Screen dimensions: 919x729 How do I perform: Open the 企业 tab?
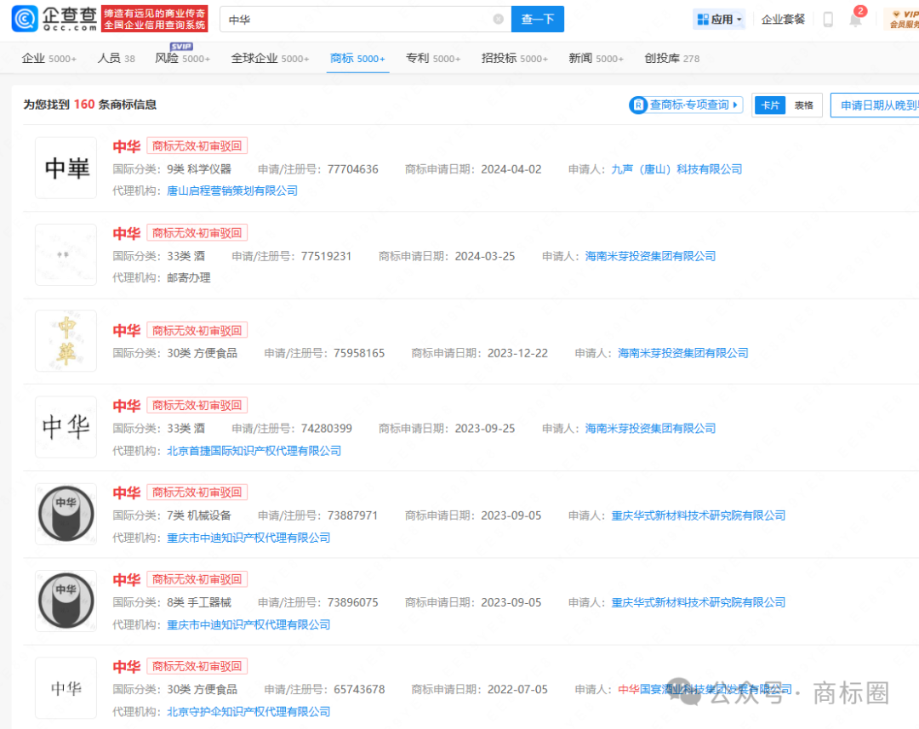(x=49, y=58)
